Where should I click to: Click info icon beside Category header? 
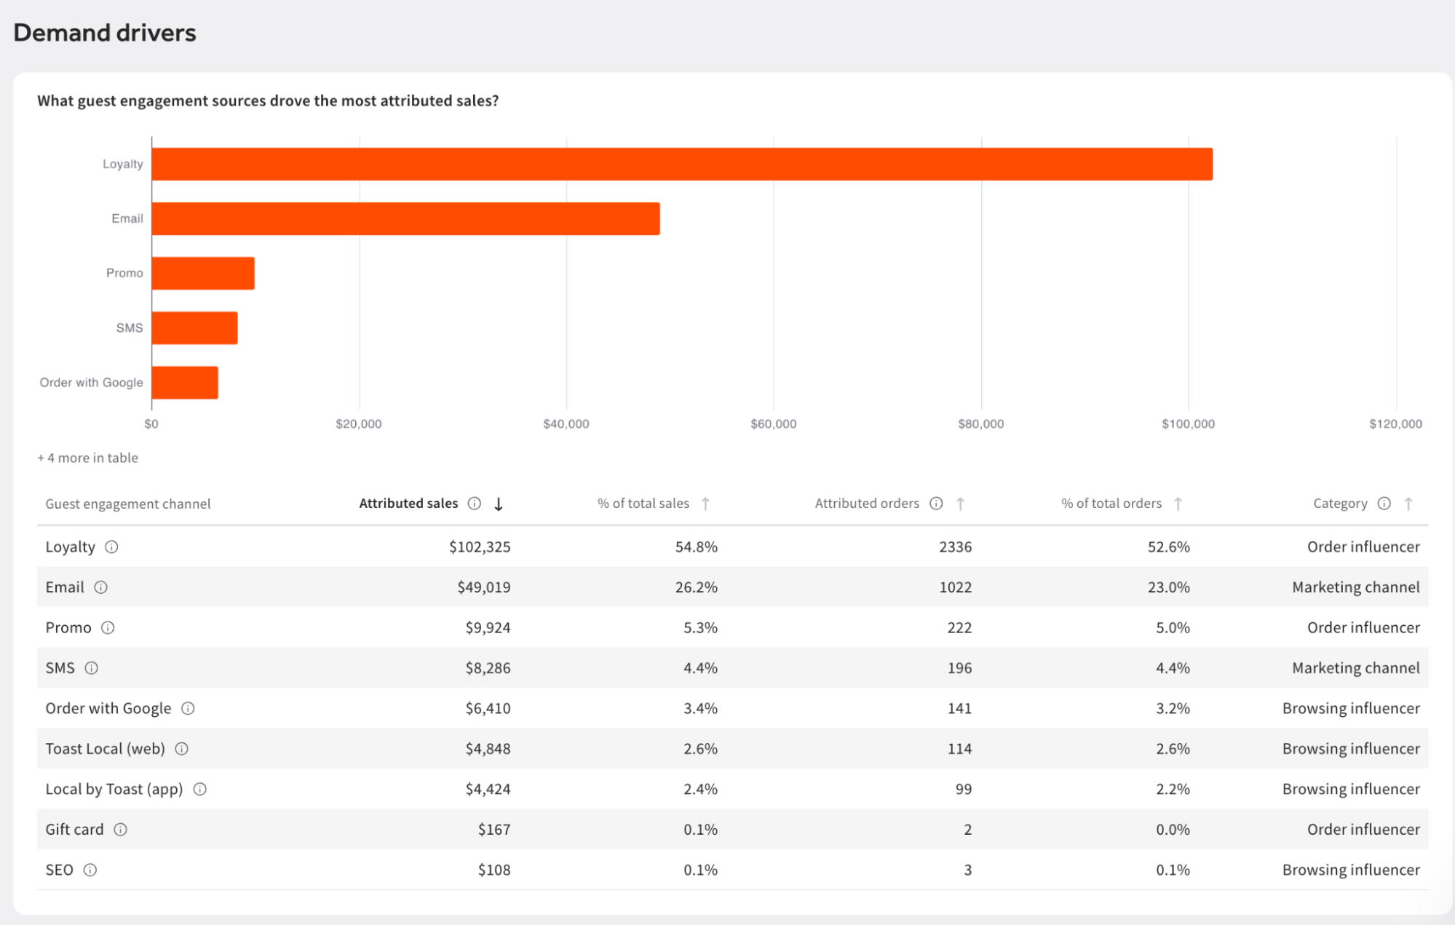tap(1384, 504)
